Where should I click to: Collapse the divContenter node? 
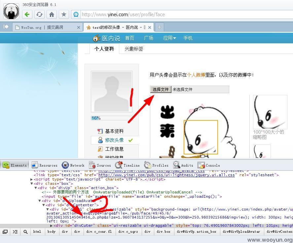point(44,205)
